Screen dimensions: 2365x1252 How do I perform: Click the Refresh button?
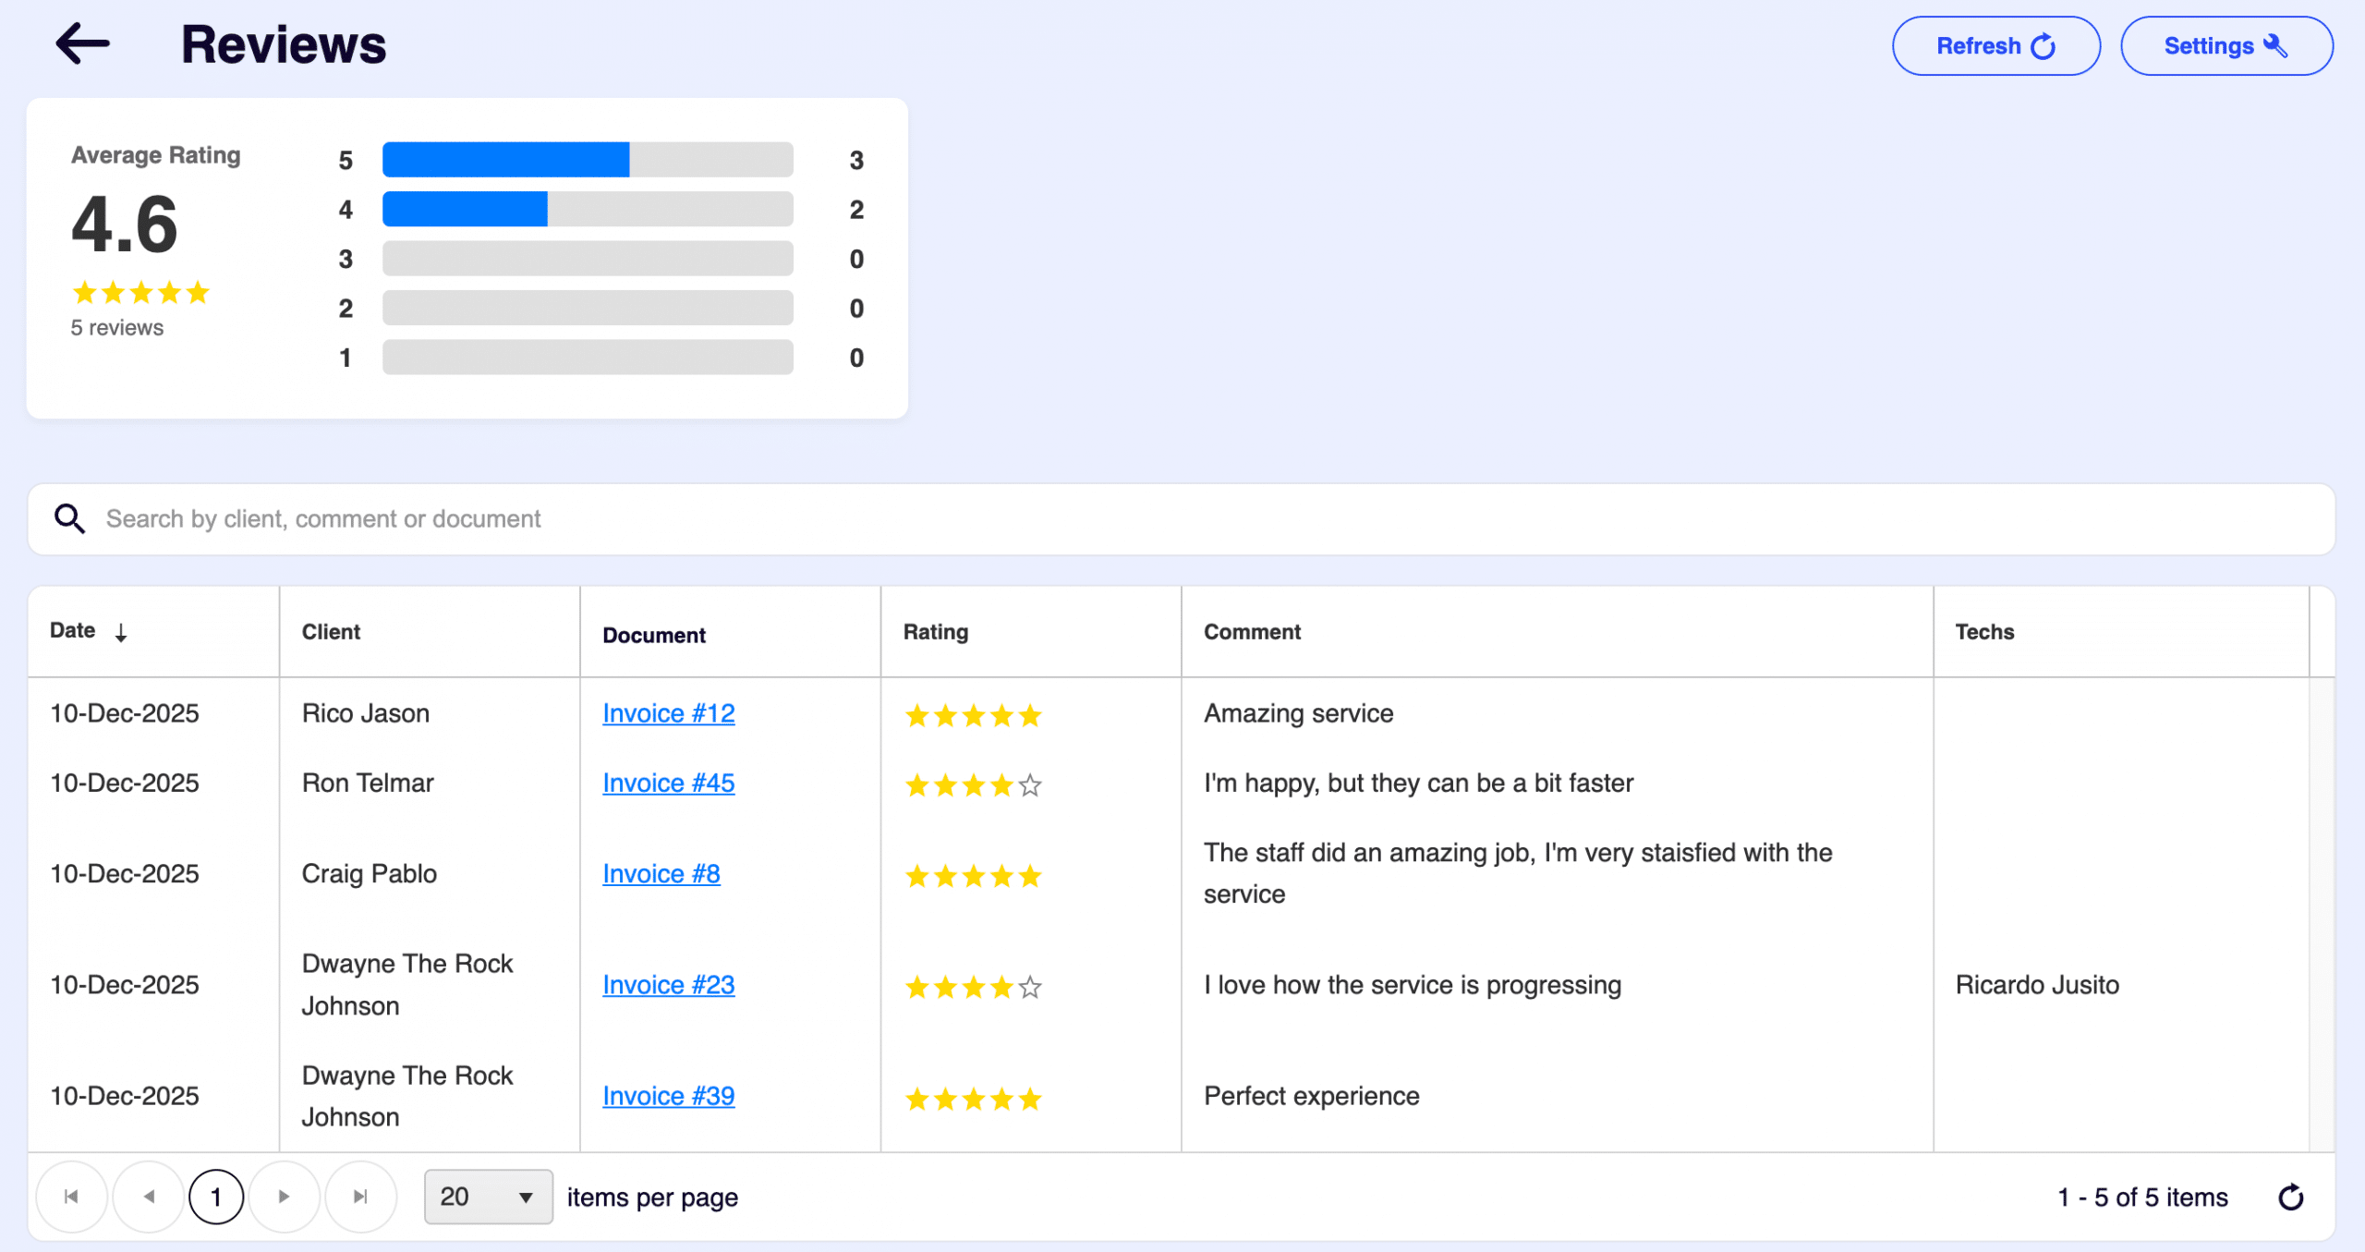[x=1995, y=46]
